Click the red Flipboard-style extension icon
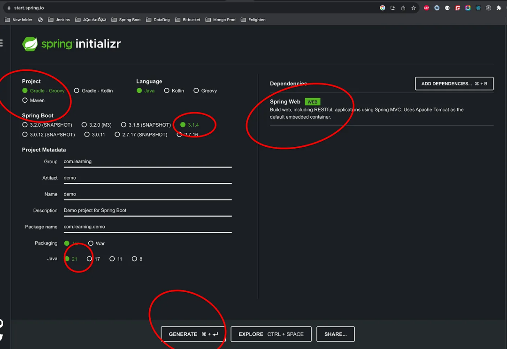This screenshot has height=349, width=507. (457, 8)
